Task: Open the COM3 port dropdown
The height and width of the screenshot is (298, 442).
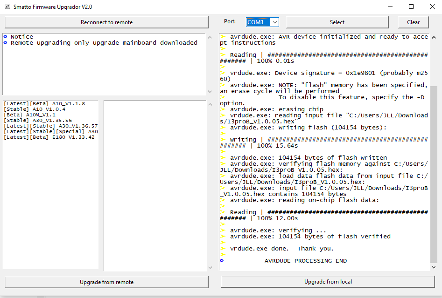Action: (x=274, y=22)
